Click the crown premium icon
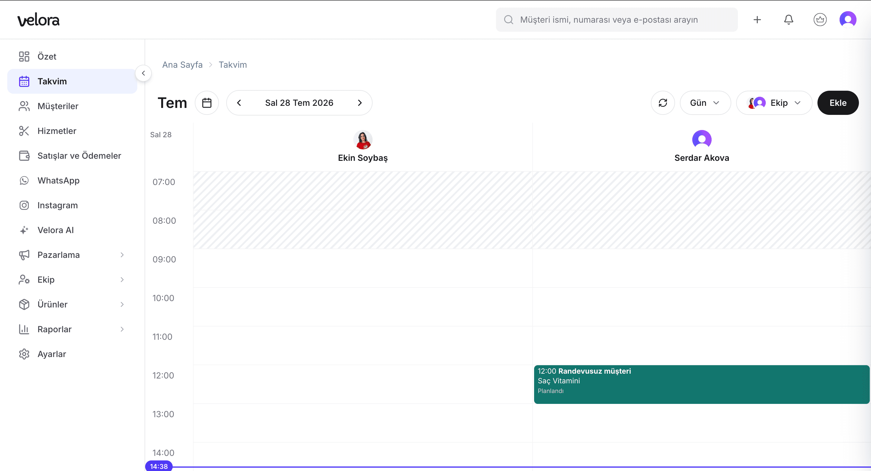This screenshot has height=471, width=871. 820,20
